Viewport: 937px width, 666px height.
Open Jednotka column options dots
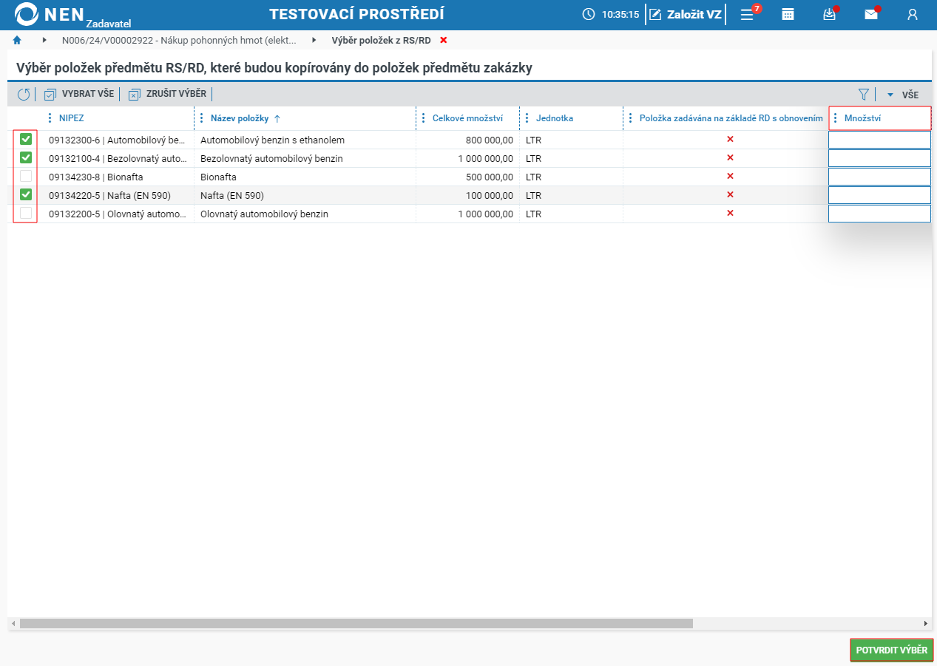[x=527, y=118]
